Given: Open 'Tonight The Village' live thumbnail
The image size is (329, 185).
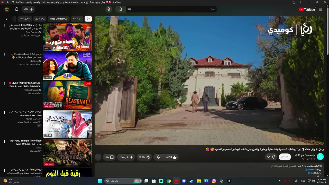Looking at the screenshot, I should pos(67,153).
